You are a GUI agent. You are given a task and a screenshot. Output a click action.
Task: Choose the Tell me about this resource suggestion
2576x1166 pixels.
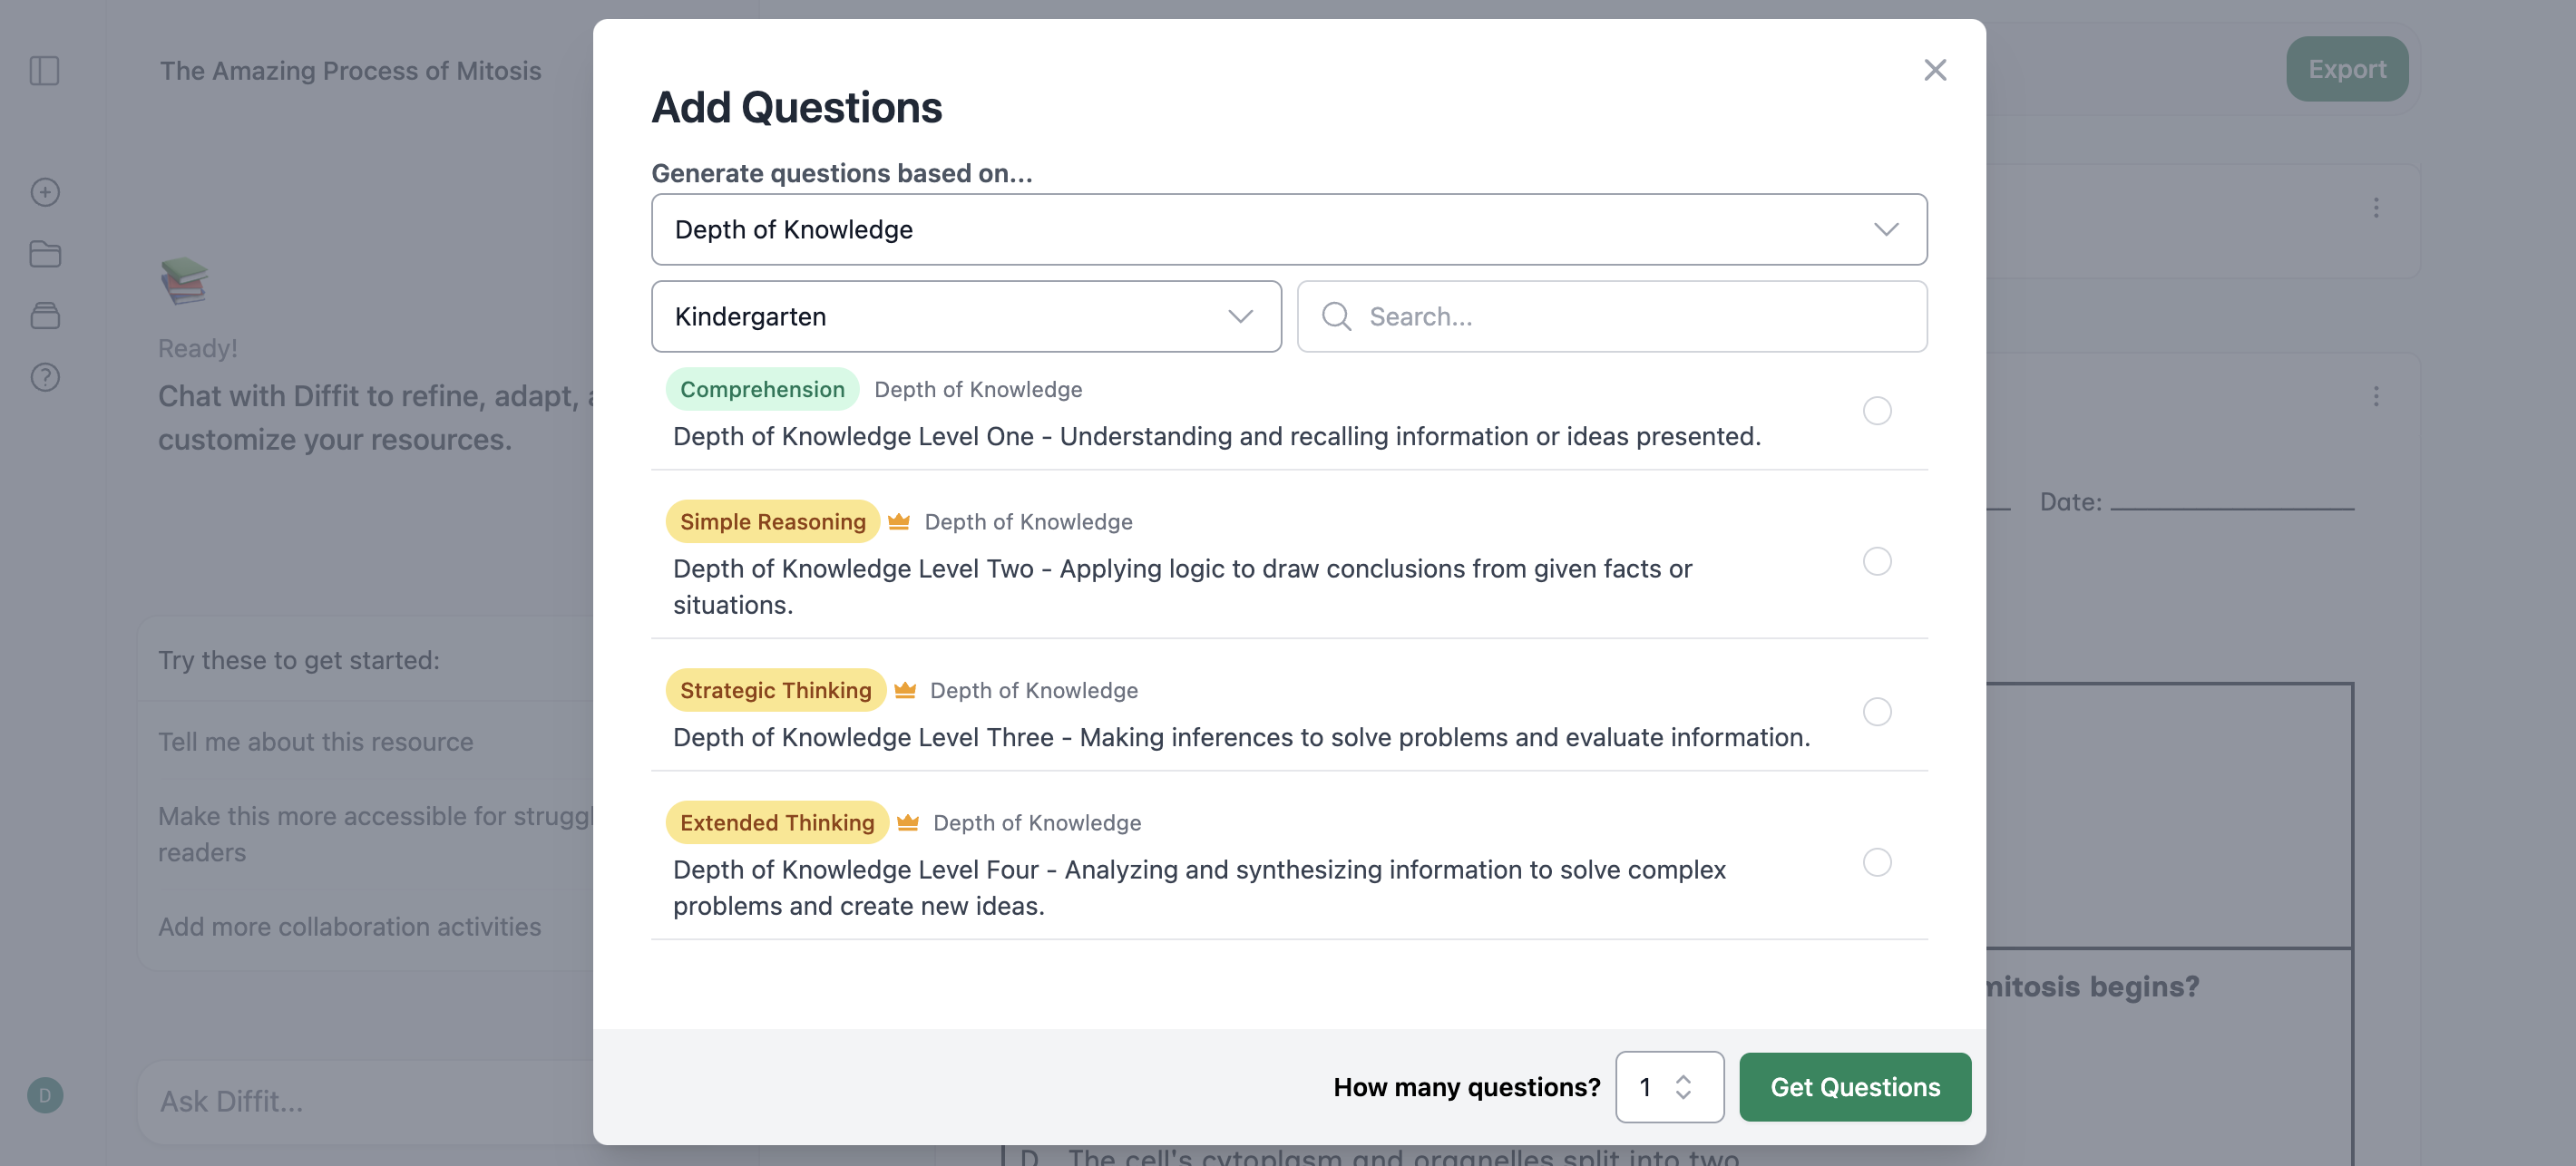tap(315, 742)
